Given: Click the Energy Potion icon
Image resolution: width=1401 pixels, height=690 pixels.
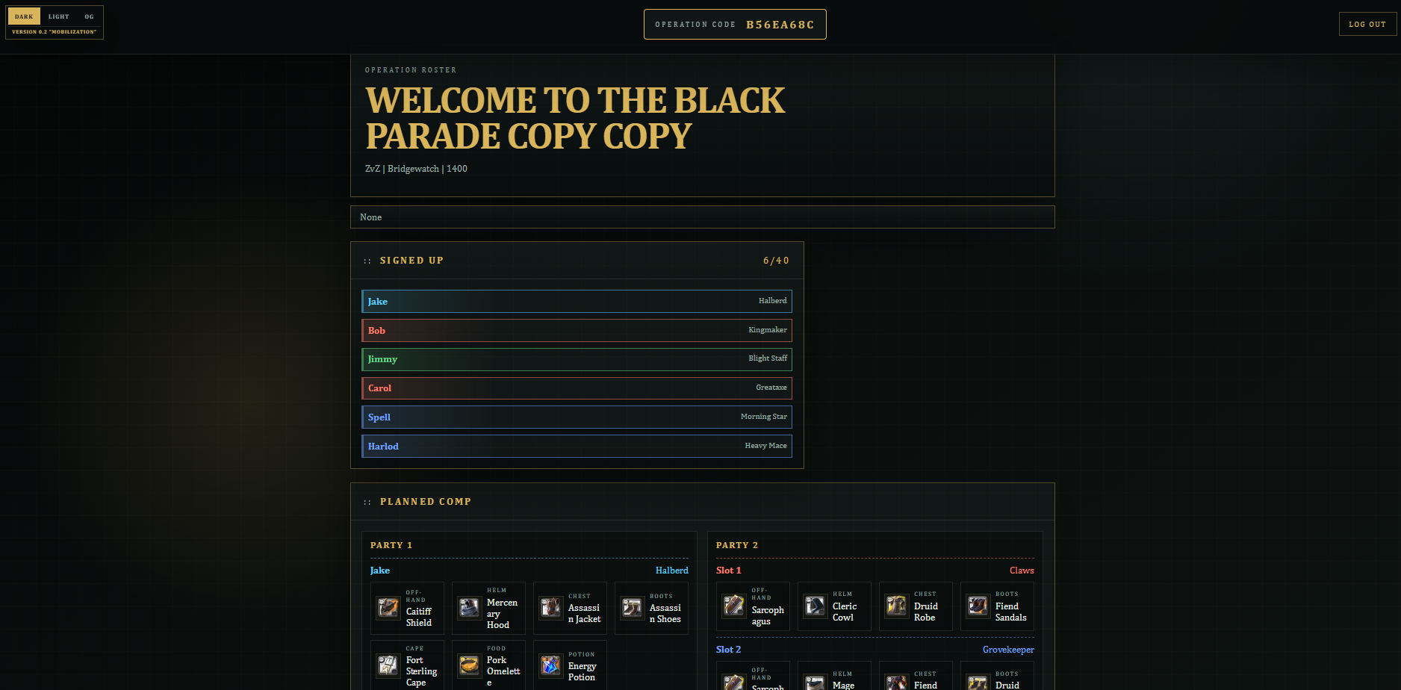Looking at the screenshot, I should (x=551, y=665).
